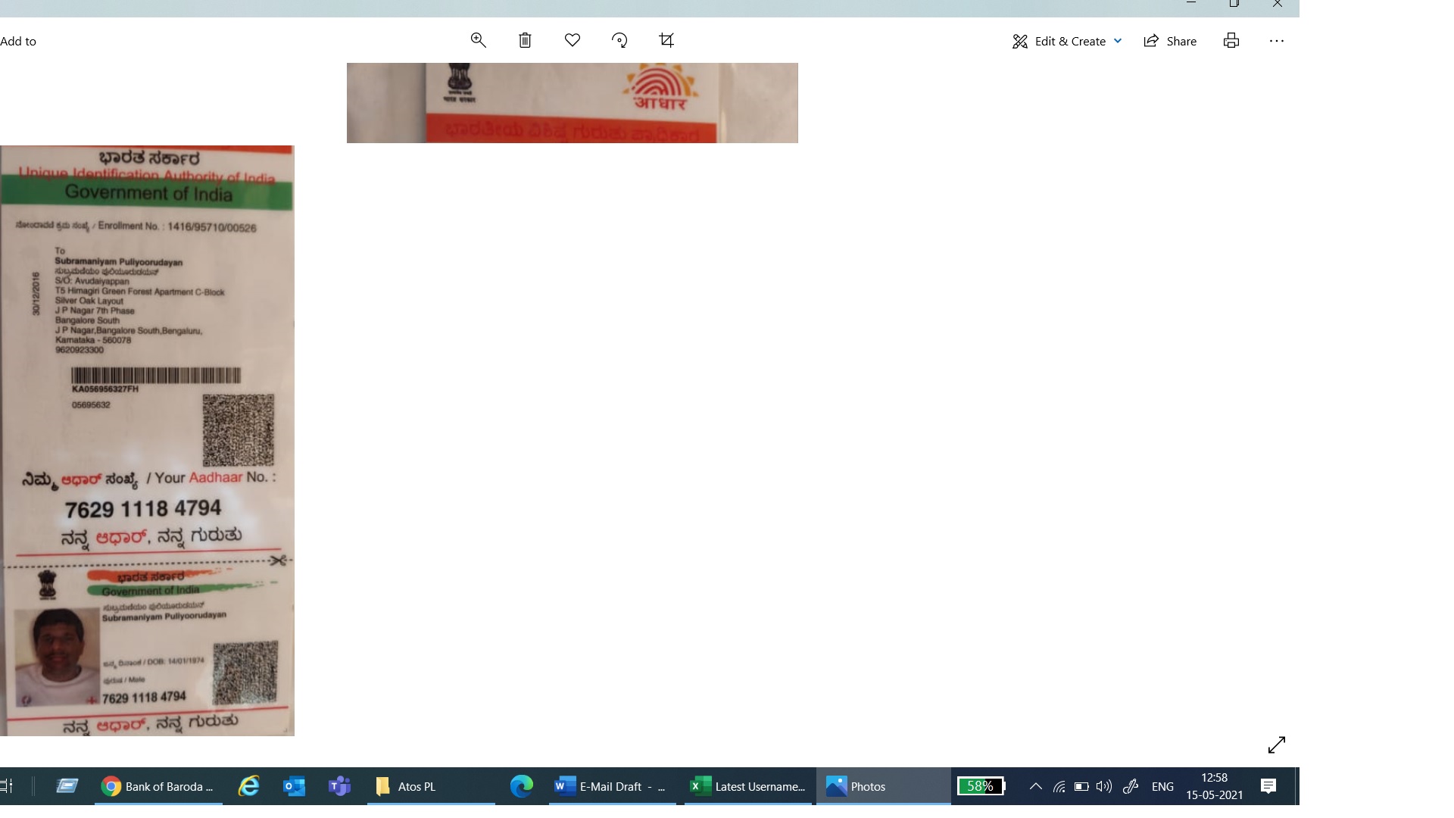The height and width of the screenshot is (818, 1454).
Task: Minimize the Photos window
Action: point(1190,4)
